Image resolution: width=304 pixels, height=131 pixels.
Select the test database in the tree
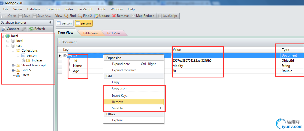(x=19, y=46)
